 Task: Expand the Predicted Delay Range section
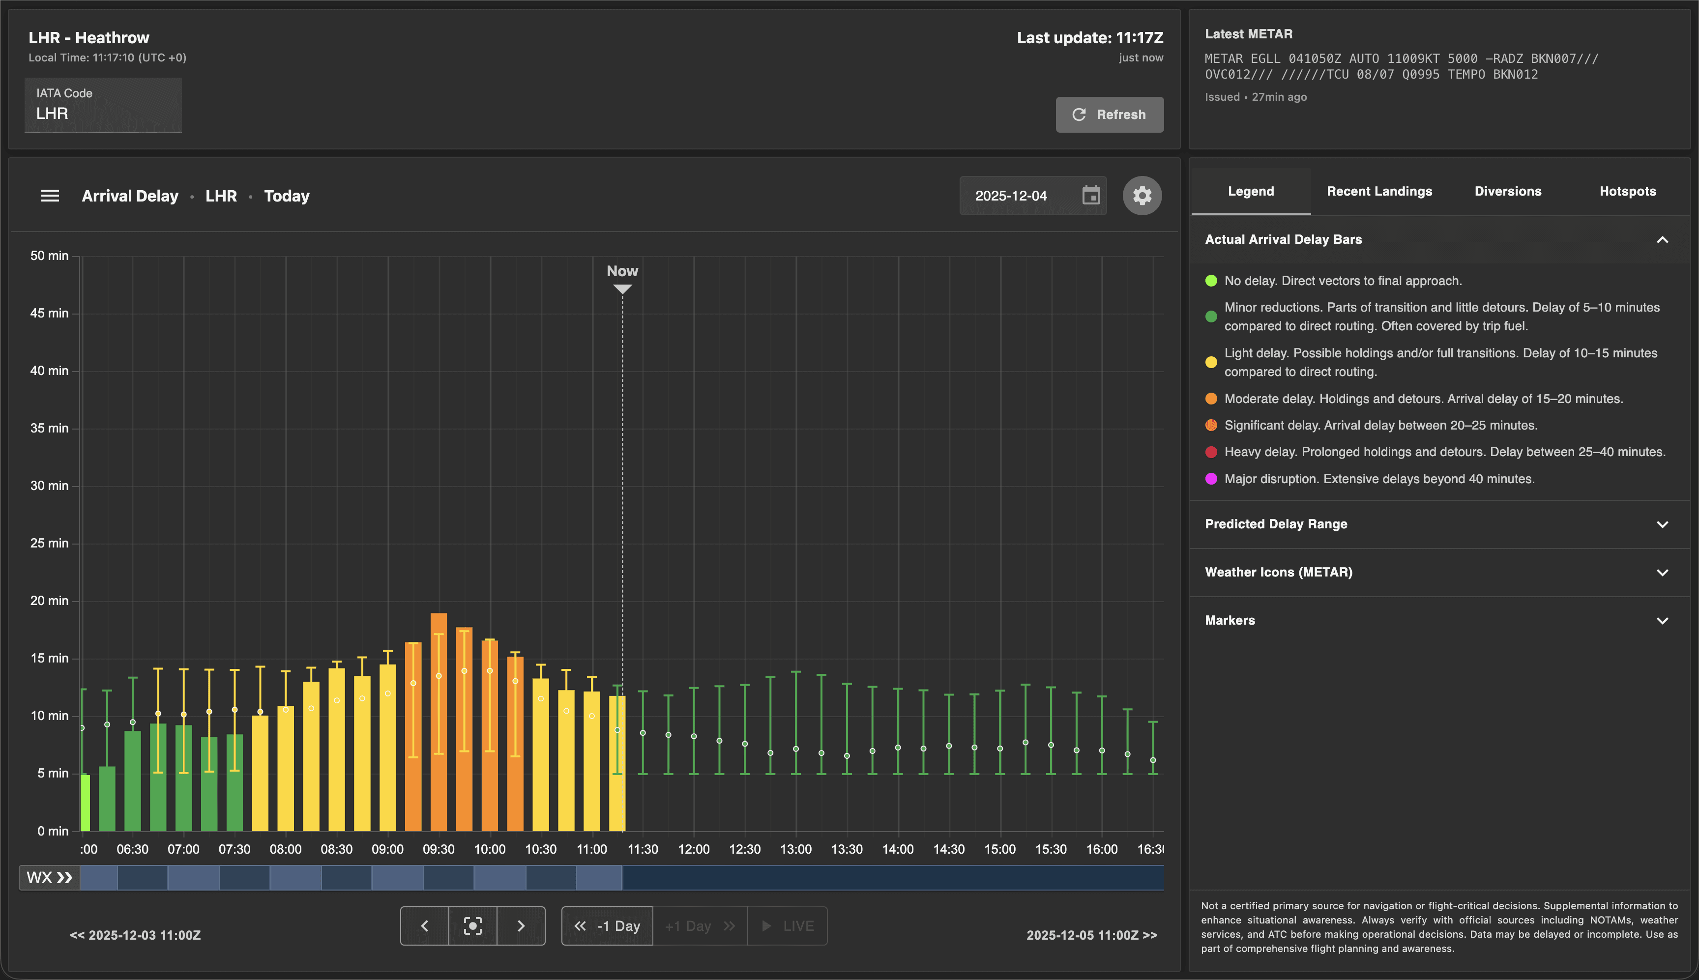pyautogui.click(x=1662, y=524)
